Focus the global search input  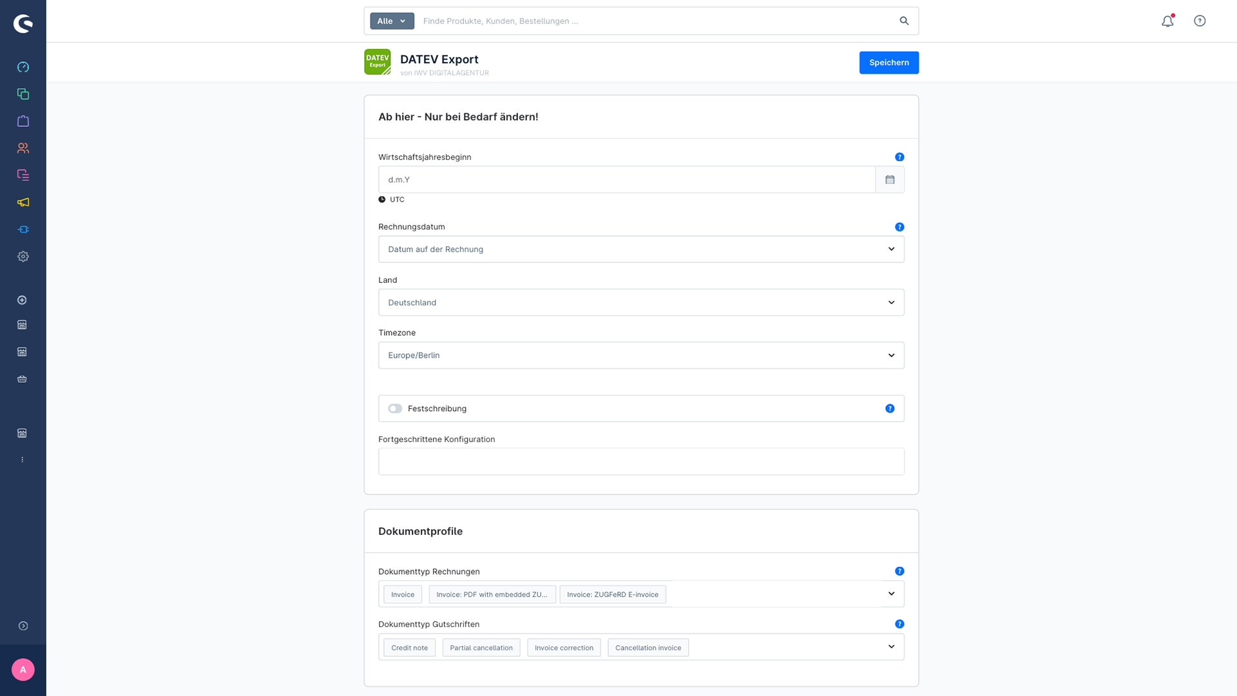coord(657,21)
